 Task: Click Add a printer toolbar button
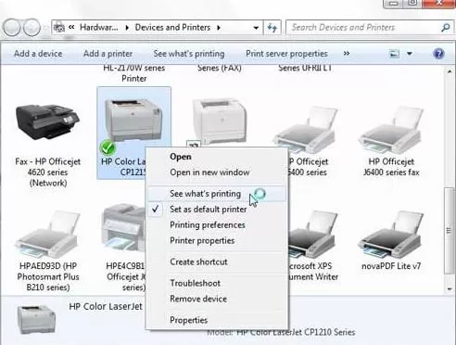click(108, 54)
